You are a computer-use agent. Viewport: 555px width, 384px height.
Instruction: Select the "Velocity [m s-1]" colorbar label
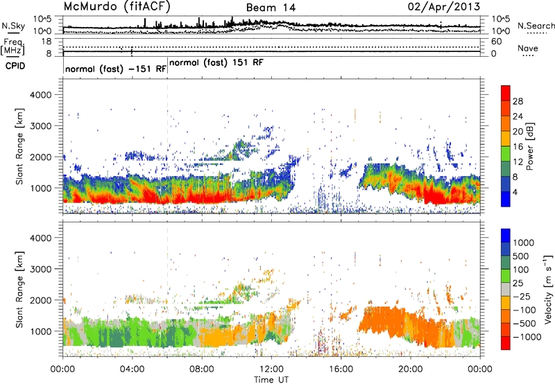[548, 289]
